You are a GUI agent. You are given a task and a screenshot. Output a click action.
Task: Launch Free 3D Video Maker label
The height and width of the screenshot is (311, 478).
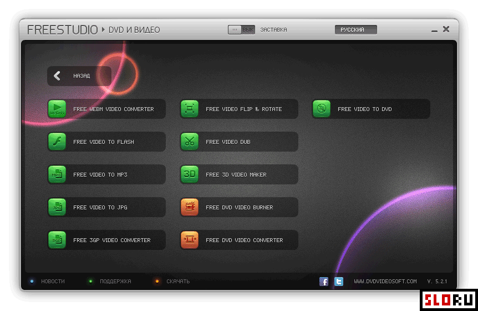click(x=236, y=174)
